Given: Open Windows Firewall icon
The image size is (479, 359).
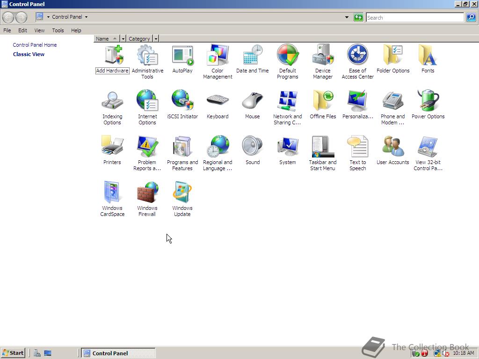Looking at the screenshot, I should tap(147, 199).
